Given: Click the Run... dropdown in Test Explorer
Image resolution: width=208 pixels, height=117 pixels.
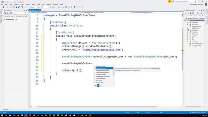Looking at the screenshot, I should [x=13, y=17].
